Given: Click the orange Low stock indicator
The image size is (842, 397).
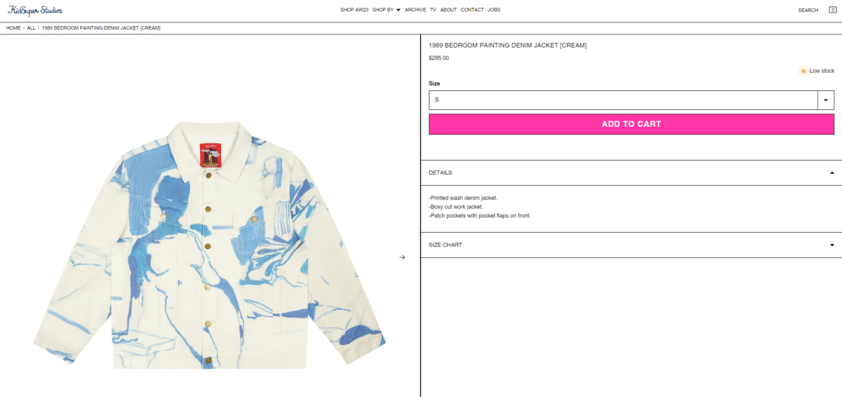Looking at the screenshot, I should (x=803, y=71).
